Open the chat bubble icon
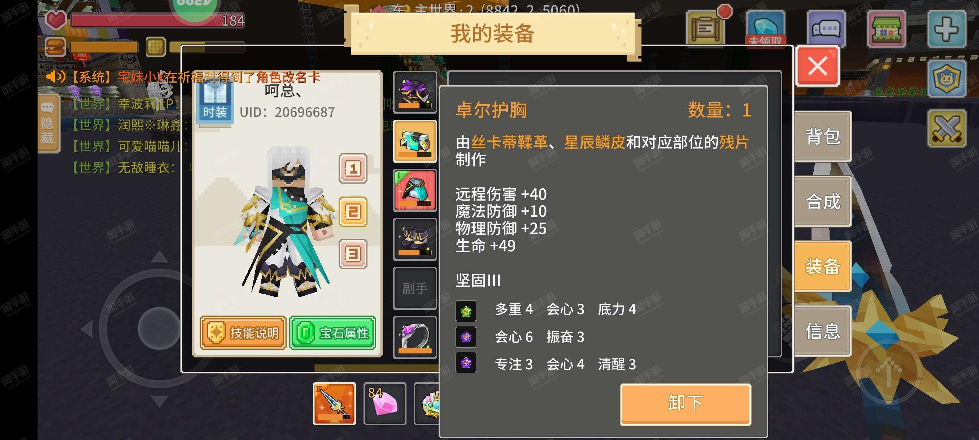 click(x=826, y=29)
